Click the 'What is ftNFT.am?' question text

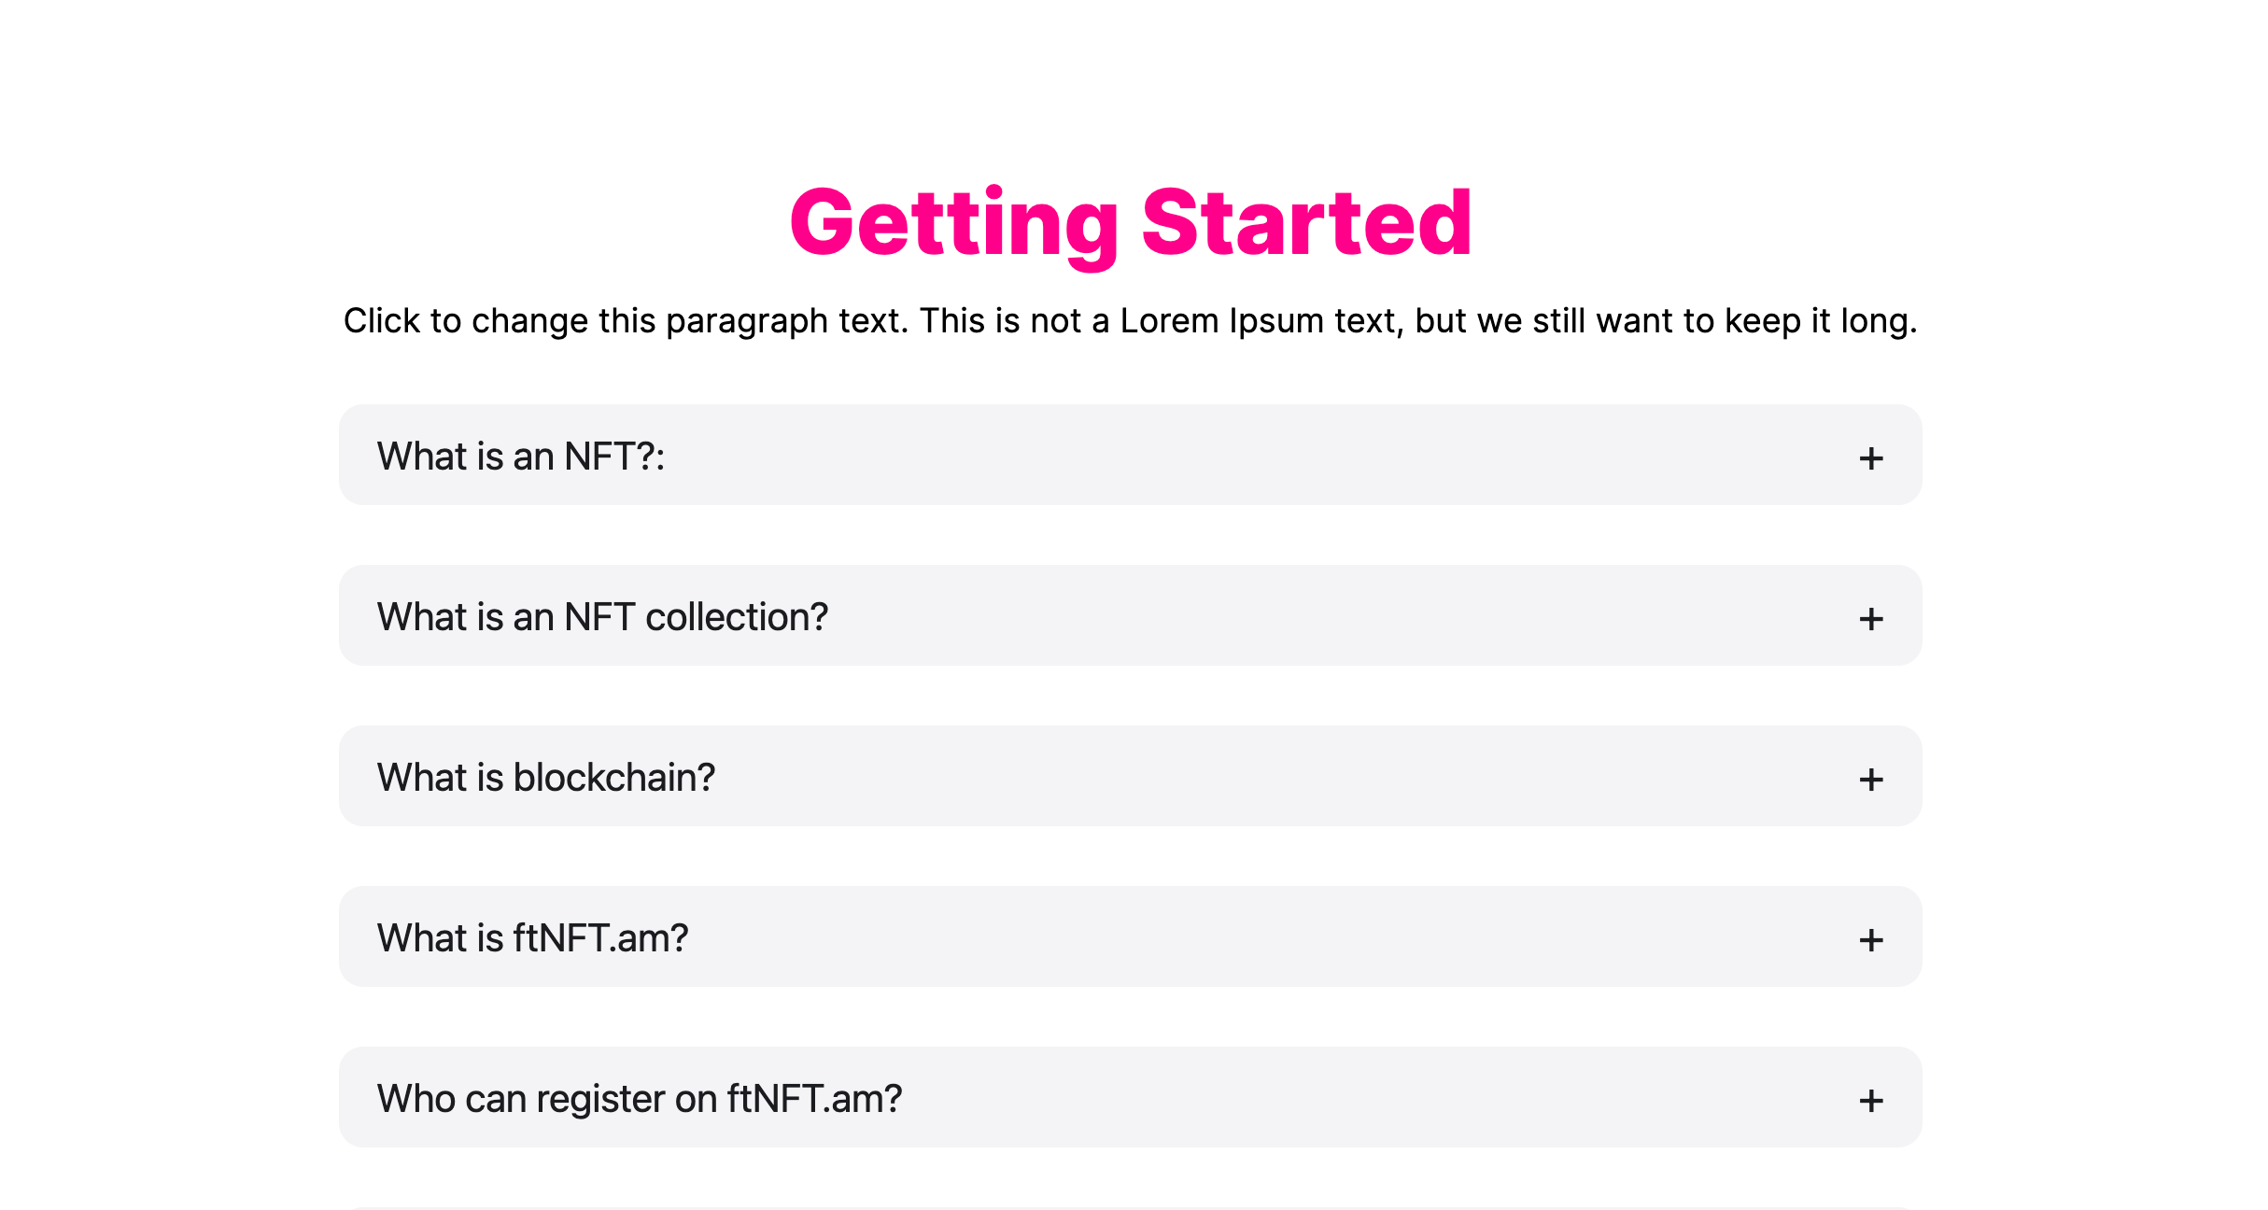pyautogui.click(x=532, y=938)
